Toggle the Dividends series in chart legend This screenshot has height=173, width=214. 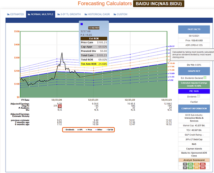(x=69, y=130)
